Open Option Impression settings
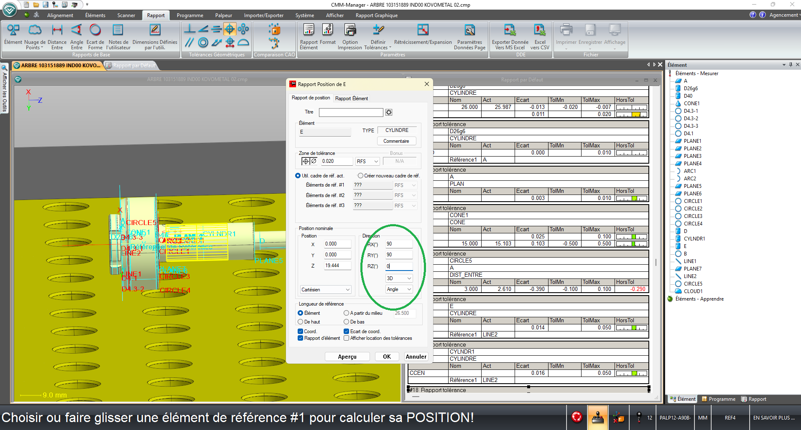Viewport: 801px width, 430px height. [350, 37]
